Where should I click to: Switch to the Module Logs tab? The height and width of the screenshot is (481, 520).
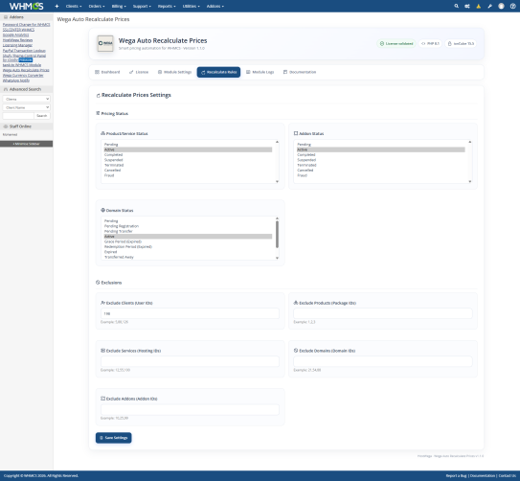pyautogui.click(x=260, y=72)
